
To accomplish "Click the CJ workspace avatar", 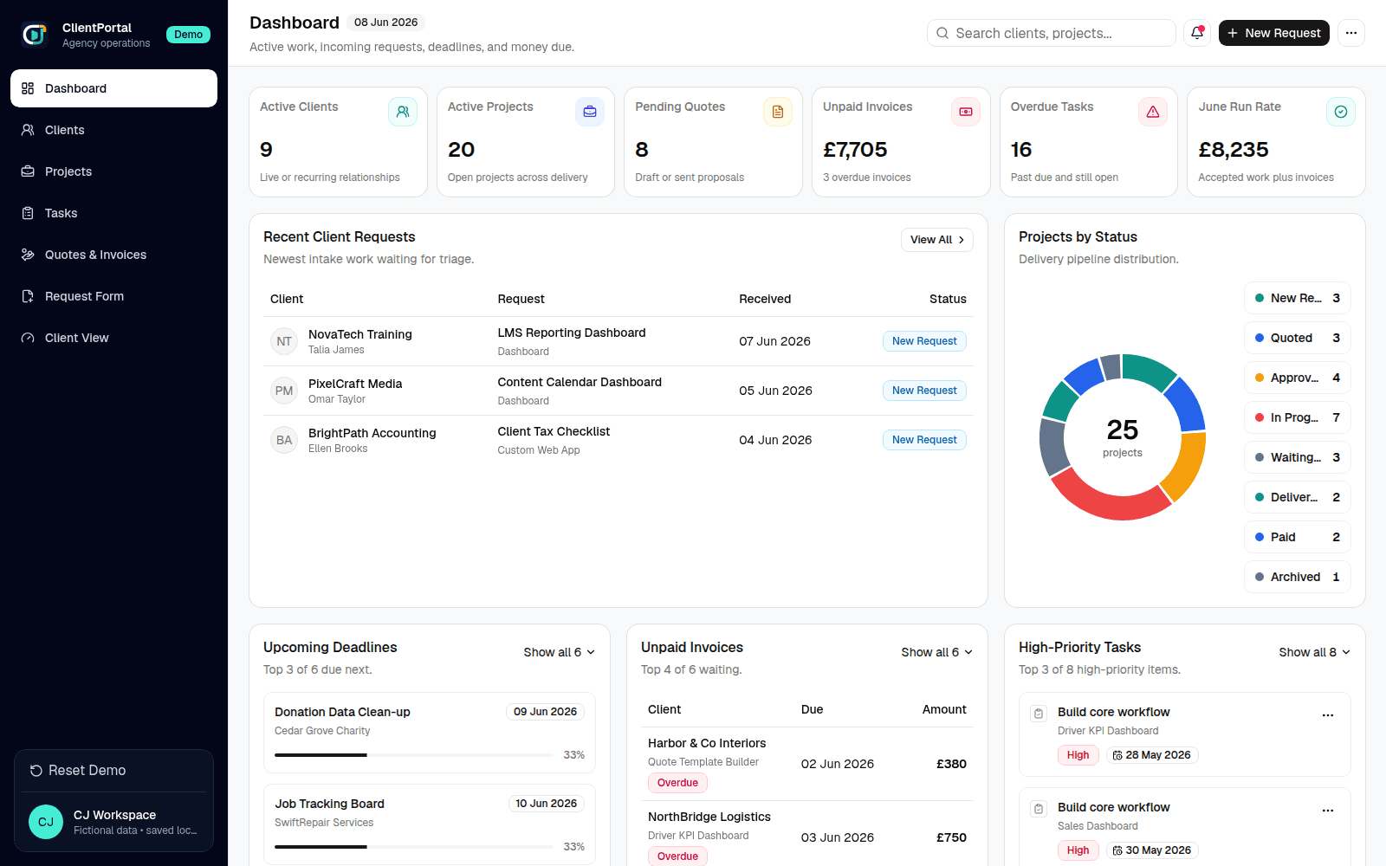I will pos(46,822).
